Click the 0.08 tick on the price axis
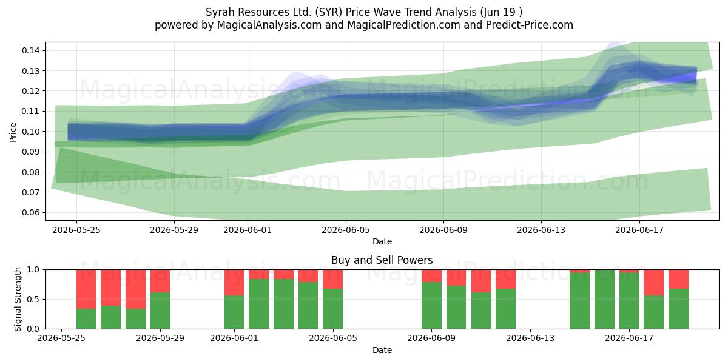 pyautogui.click(x=32, y=172)
